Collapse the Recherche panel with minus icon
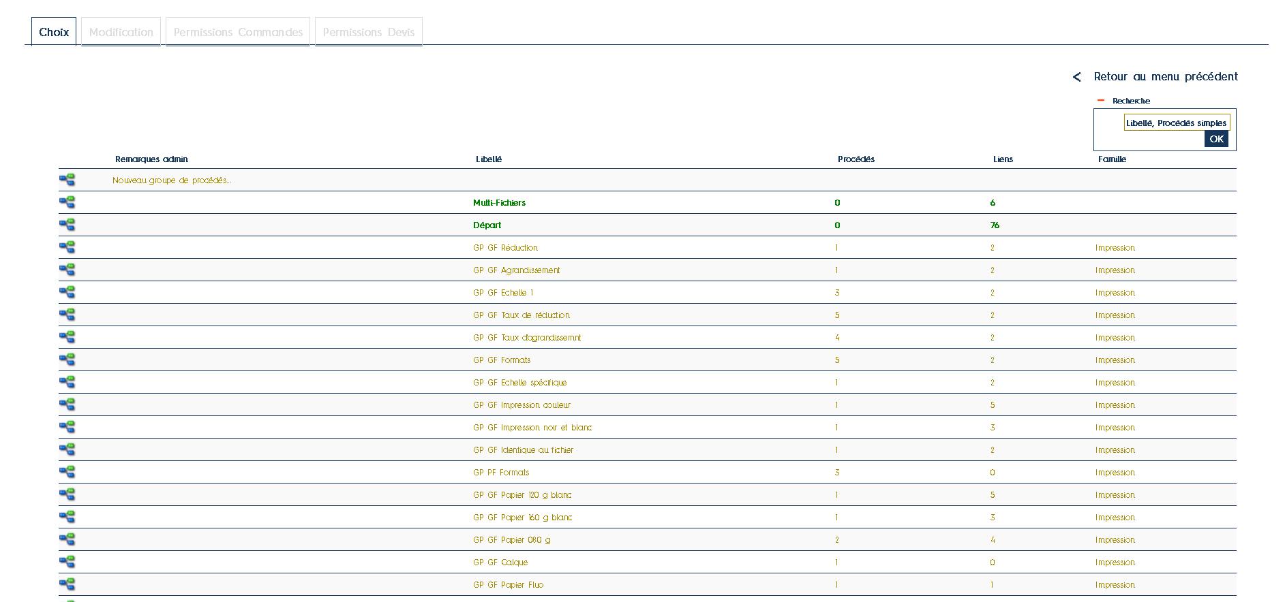 (x=1100, y=101)
